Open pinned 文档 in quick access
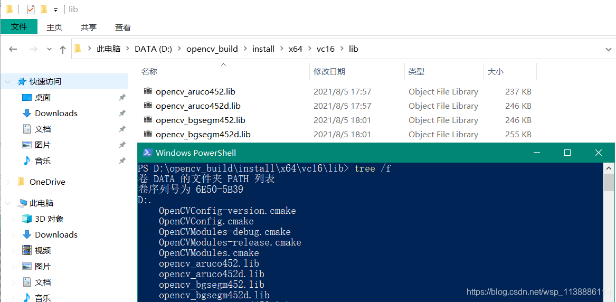Screen dimensions: 616x302 click(x=42, y=129)
